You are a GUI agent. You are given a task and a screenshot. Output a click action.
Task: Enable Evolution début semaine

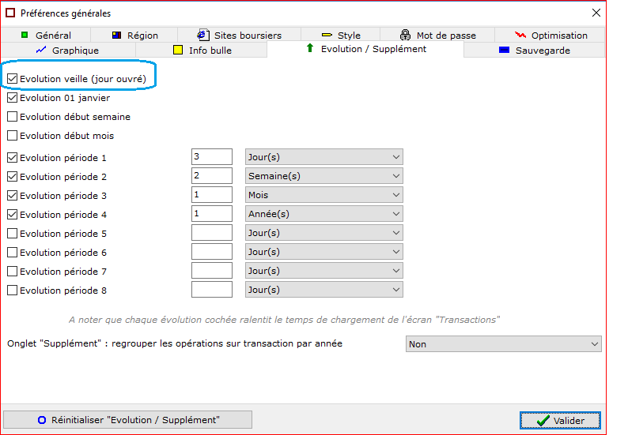pyautogui.click(x=13, y=117)
